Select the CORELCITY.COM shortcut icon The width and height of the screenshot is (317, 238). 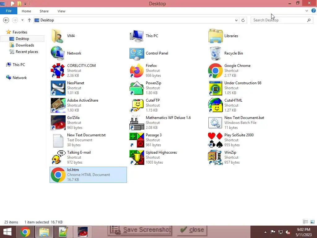pos(58,71)
